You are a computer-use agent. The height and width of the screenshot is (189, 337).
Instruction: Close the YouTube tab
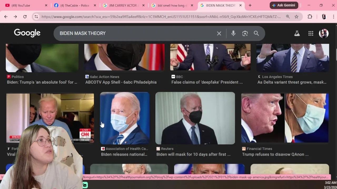(x=46, y=5)
